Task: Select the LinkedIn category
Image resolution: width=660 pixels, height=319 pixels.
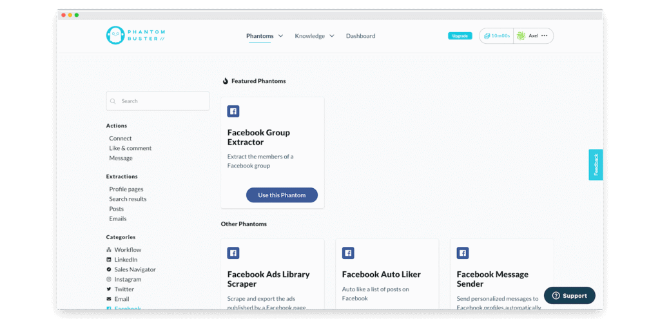Action: coord(126,260)
